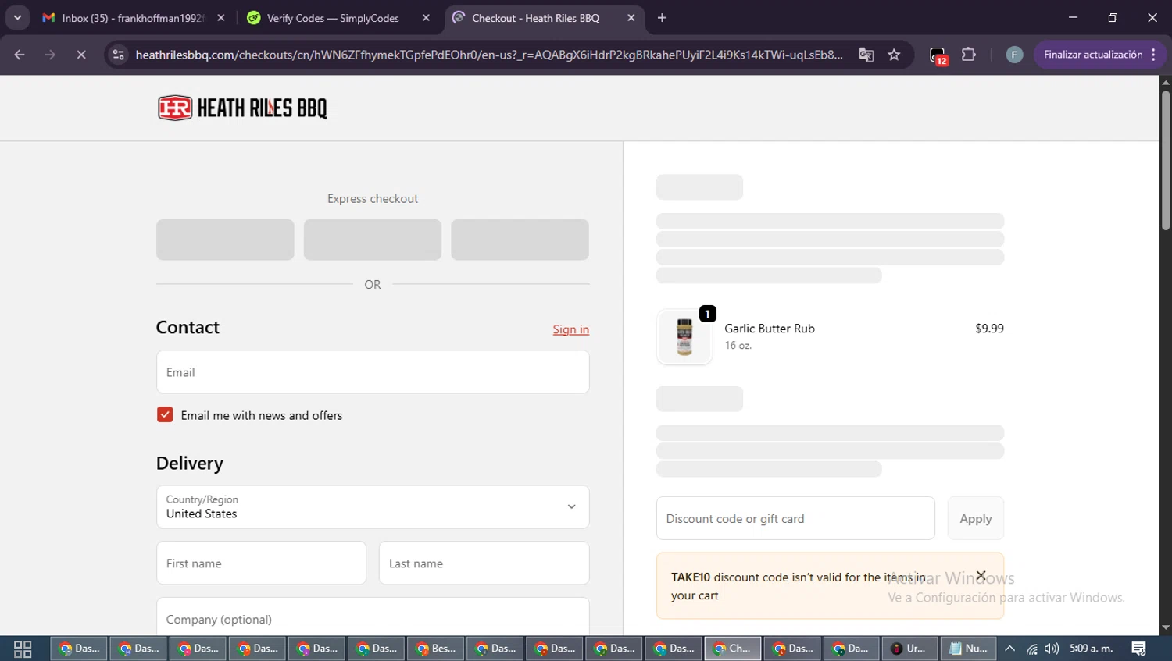Open the network Wi-Fi tray icon

point(1031,649)
